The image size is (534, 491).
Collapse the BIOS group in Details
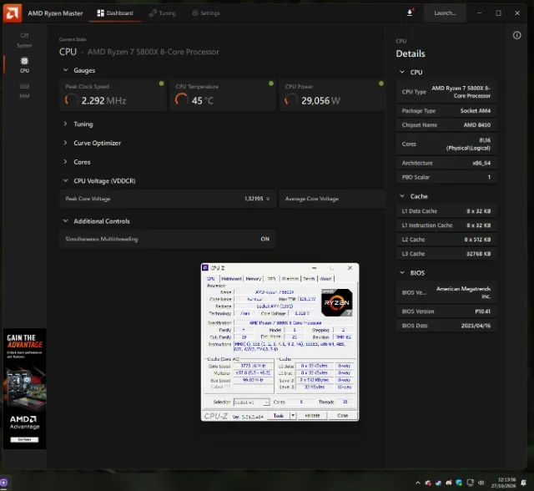point(402,272)
